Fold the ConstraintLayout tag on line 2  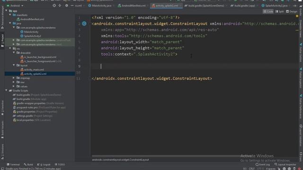90,24
